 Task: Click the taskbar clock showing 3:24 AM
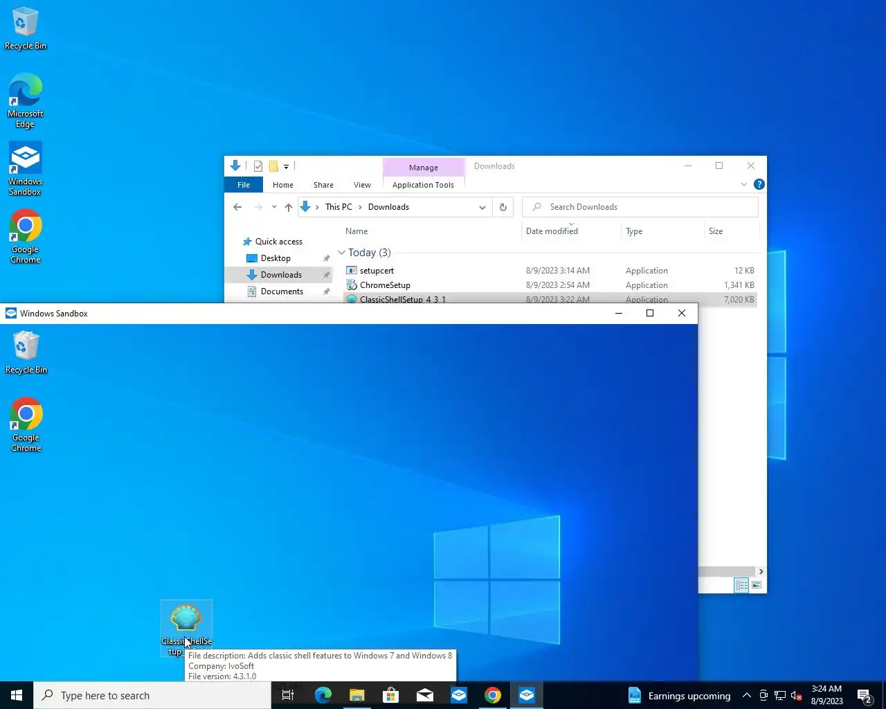[826, 695]
